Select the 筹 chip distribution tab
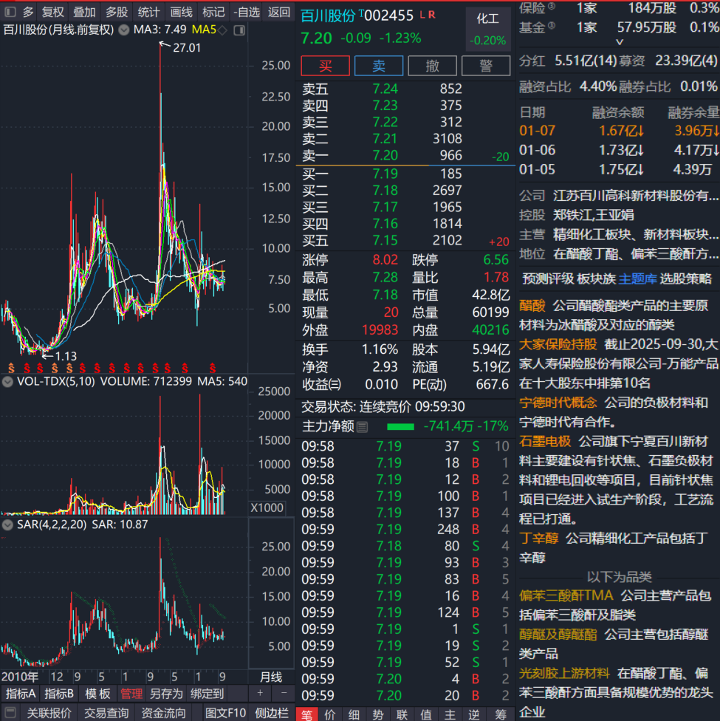The height and width of the screenshot is (721, 720). pos(500,714)
